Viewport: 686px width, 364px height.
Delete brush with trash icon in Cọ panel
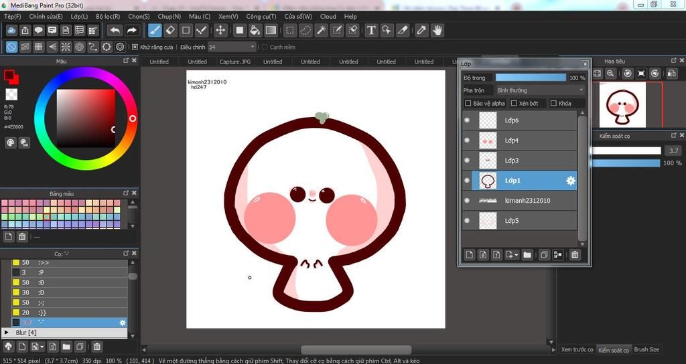pyautogui.click(x=96, y=347)
